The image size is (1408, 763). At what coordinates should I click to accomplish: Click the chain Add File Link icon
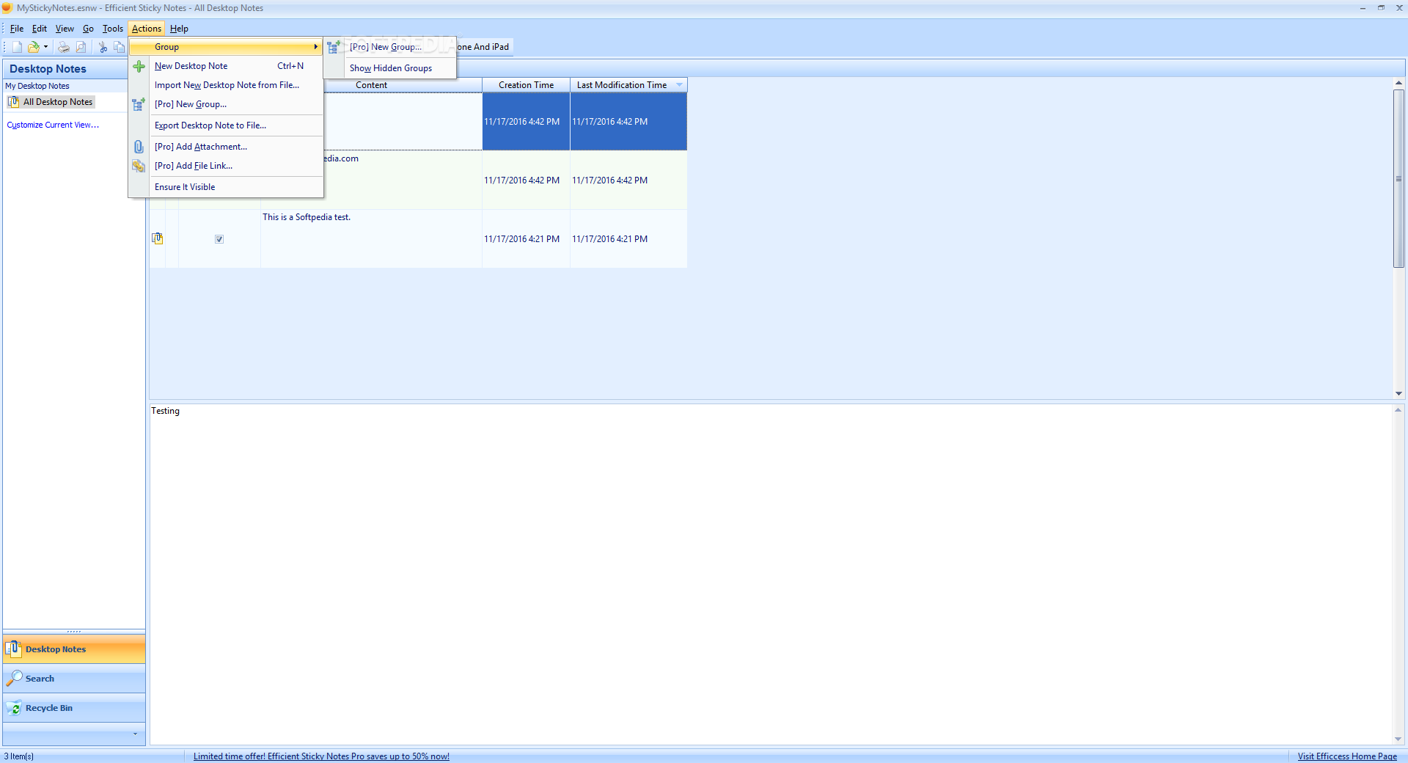tap(139, 166)
